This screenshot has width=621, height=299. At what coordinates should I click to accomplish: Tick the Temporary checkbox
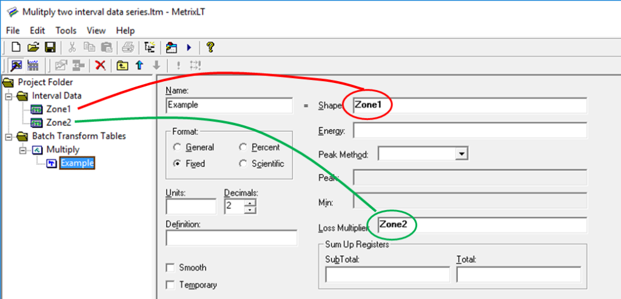click(170, 284)
